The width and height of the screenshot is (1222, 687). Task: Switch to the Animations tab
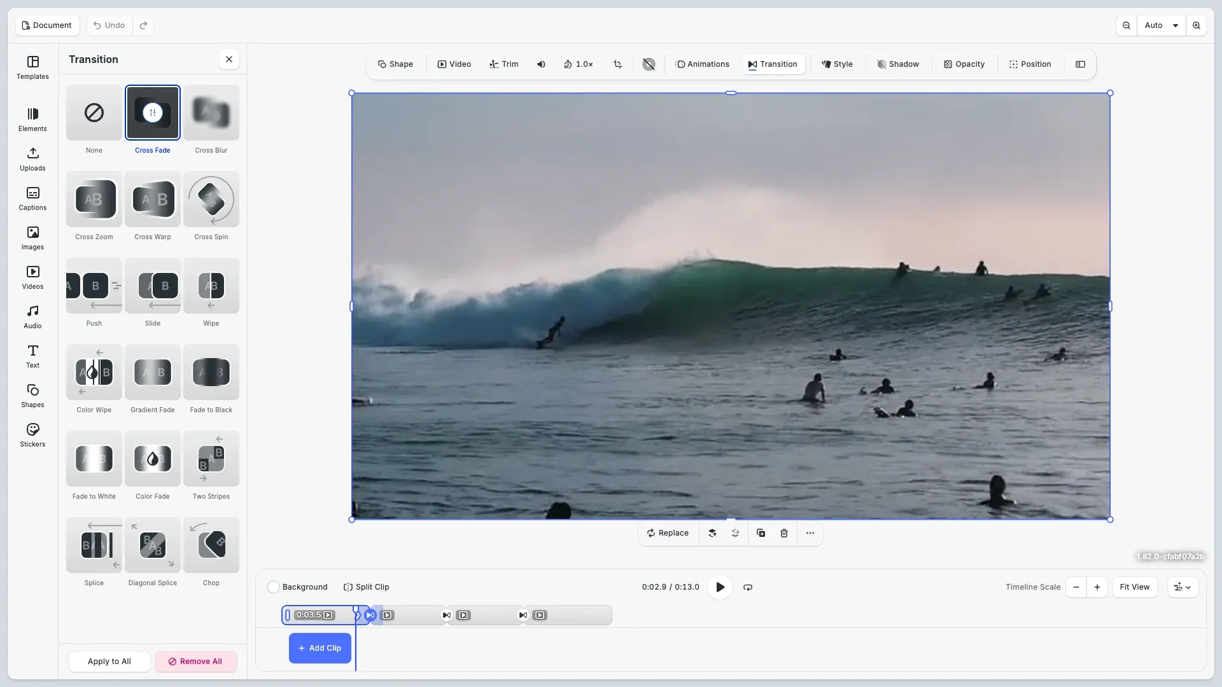(x=702, y=64)
